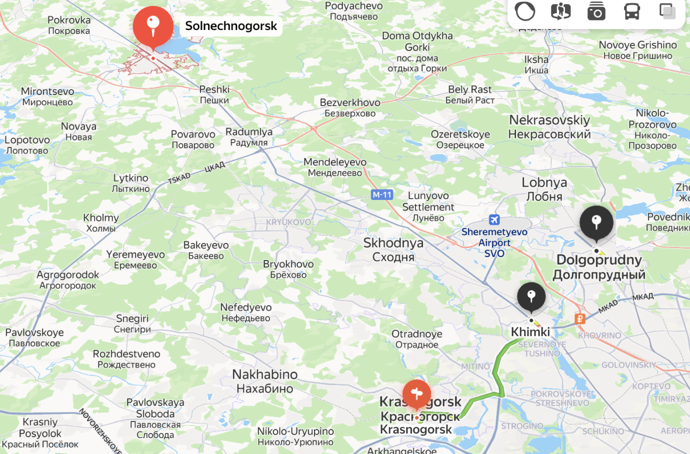Click the M-11 highway shield
This screenshot has height=454, width=690.
tap(382, 195)
